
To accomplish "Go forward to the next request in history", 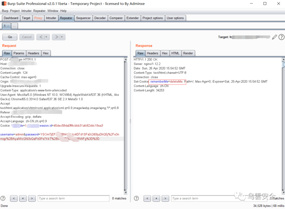I will point(56,37).
